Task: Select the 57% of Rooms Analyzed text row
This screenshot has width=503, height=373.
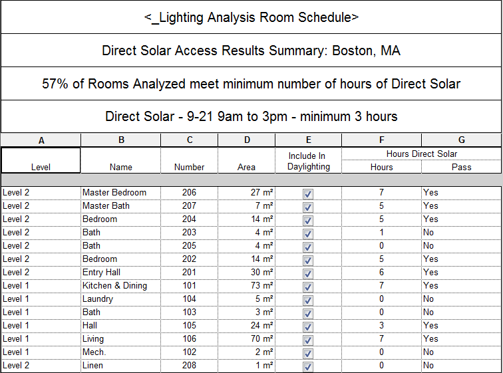Action: pos(251,84)
